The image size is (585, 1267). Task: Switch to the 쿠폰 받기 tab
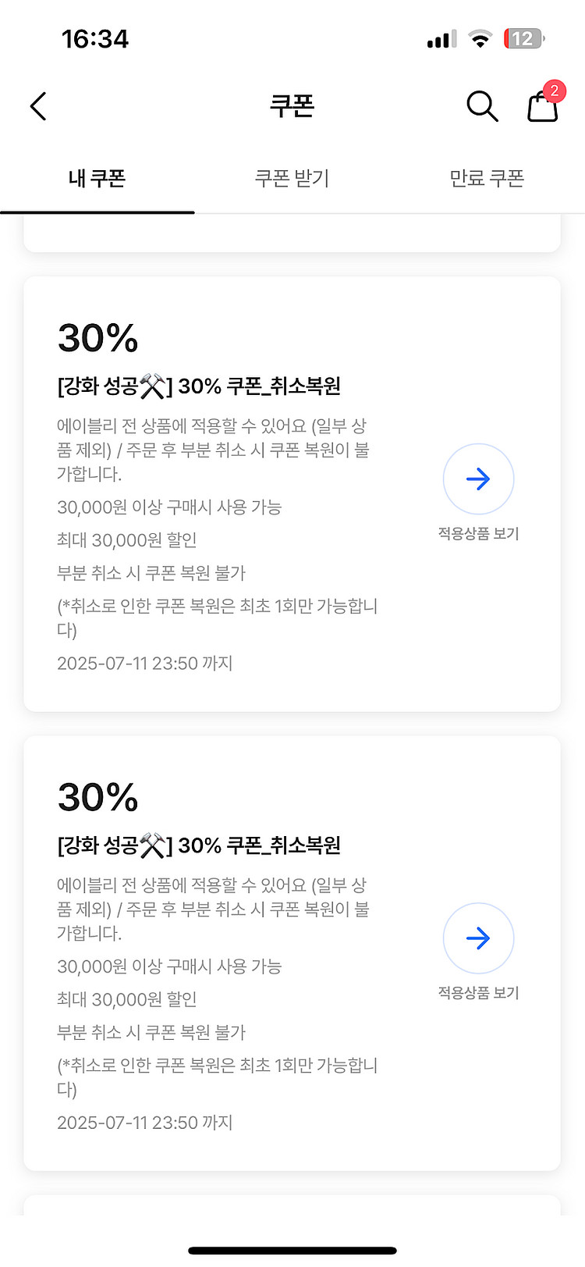point(292,179)
